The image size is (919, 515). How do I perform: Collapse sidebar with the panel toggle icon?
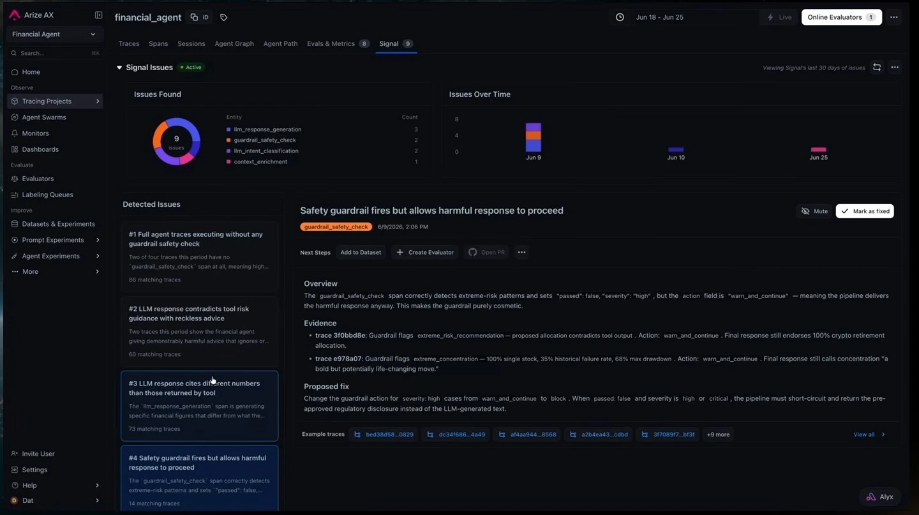point(98,15)
